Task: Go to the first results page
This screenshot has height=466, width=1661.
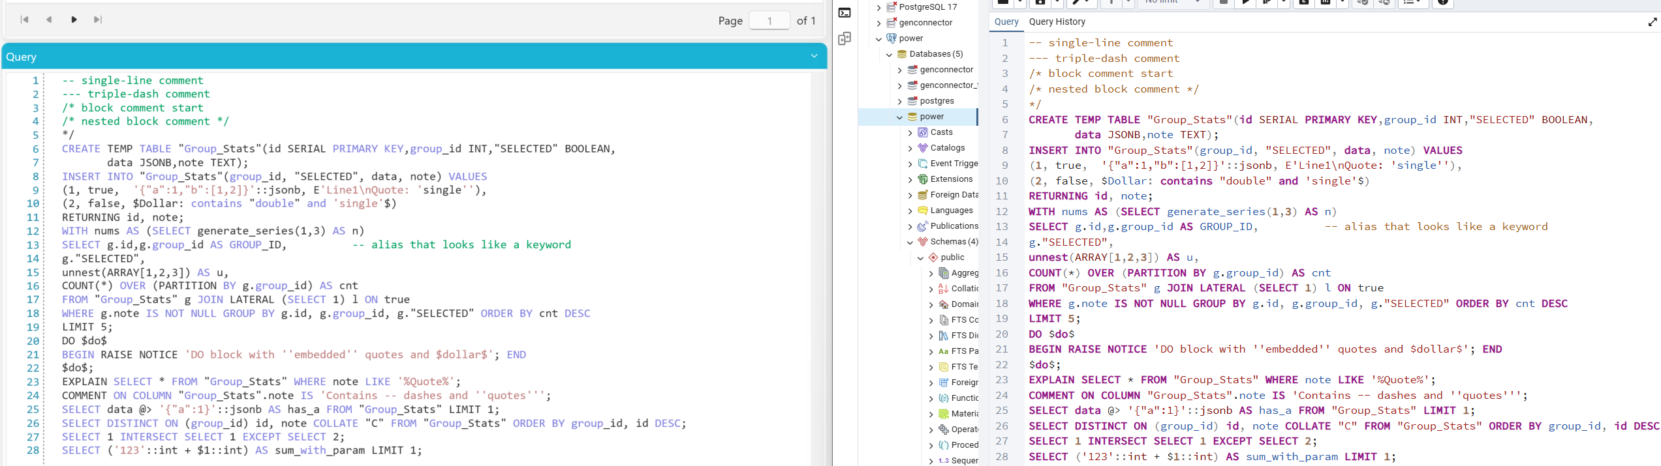Action: click(25, 20)
